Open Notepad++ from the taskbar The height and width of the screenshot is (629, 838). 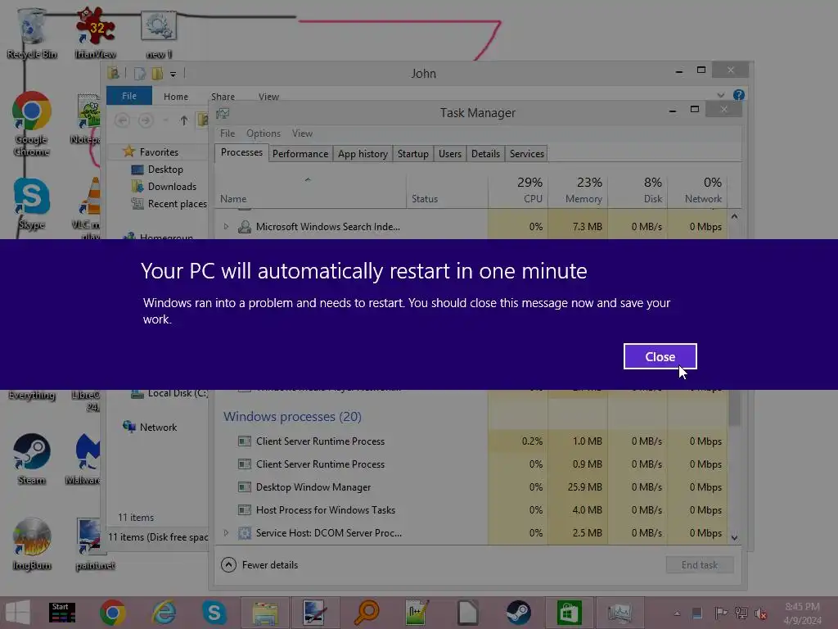(417, 613)
